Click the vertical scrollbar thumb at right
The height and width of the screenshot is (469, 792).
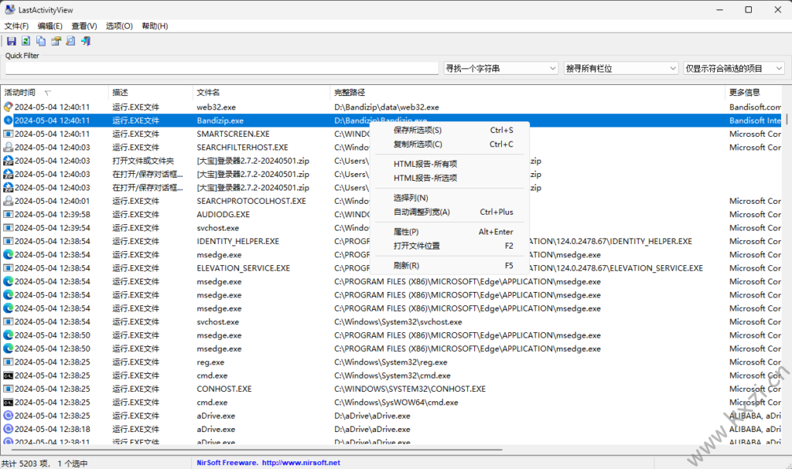click(x=787, y=119)
